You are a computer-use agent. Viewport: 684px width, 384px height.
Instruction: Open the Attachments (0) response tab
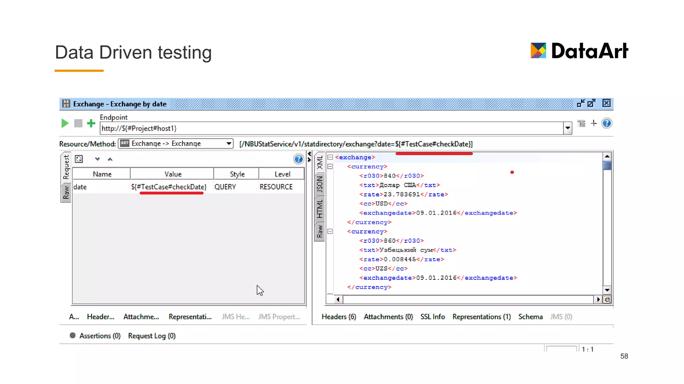point(388,317)
